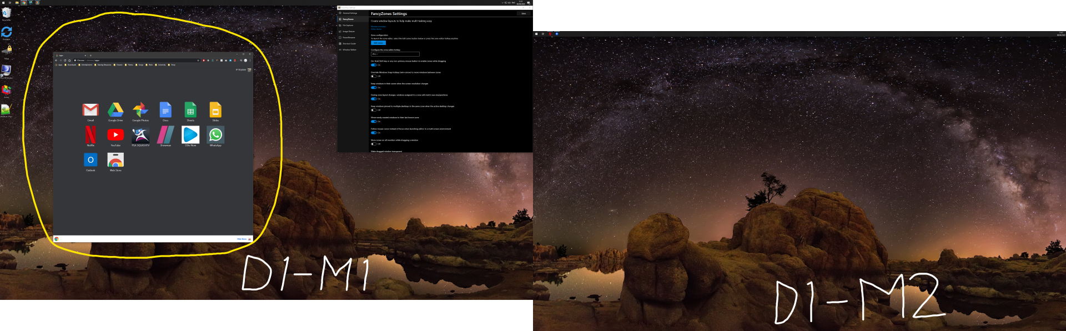This screenshot has height=331, width=1066.
Task: Open the Downloads bookmark folder
Action: click(x=71, y=65)
